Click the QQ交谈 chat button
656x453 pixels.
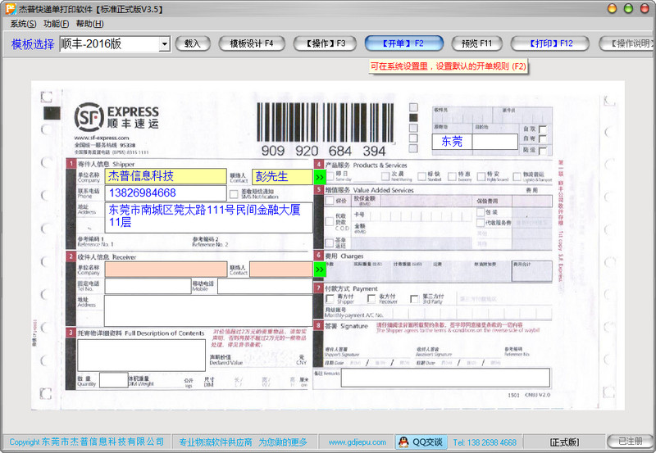[421, 442]
